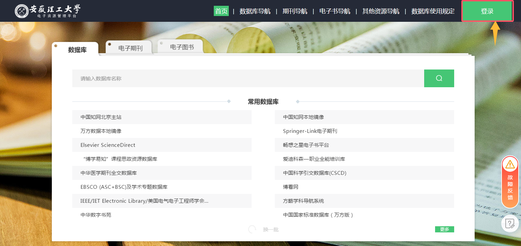
Task: Go to 电子书导航 menu item
Action: [334, 11]
